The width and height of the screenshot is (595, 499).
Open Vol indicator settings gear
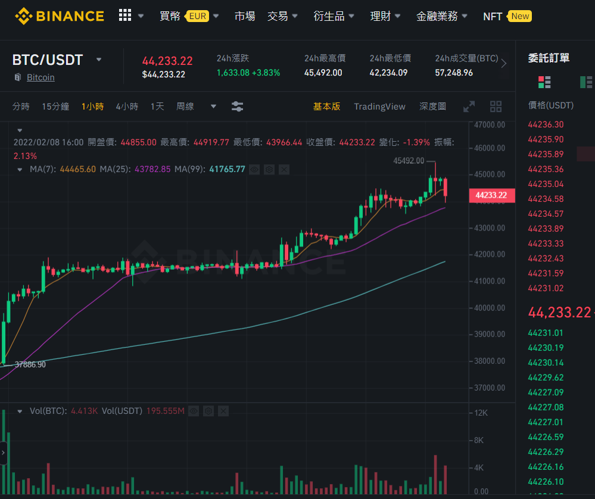click(208, 411)
